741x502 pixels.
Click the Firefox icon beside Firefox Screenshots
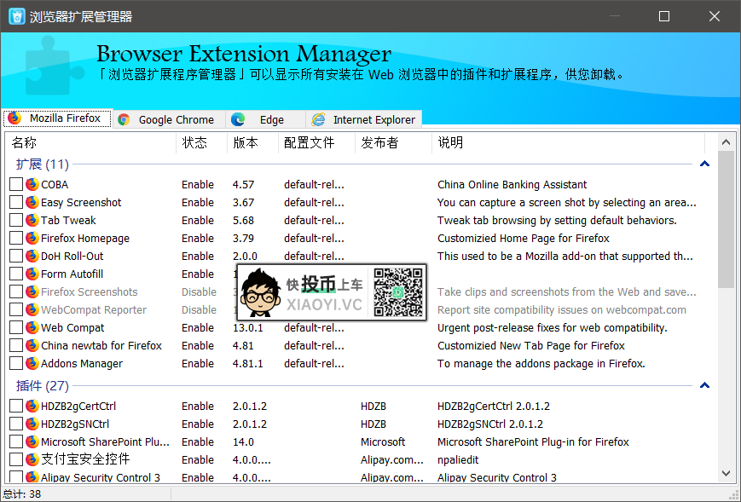click(32, 291)
